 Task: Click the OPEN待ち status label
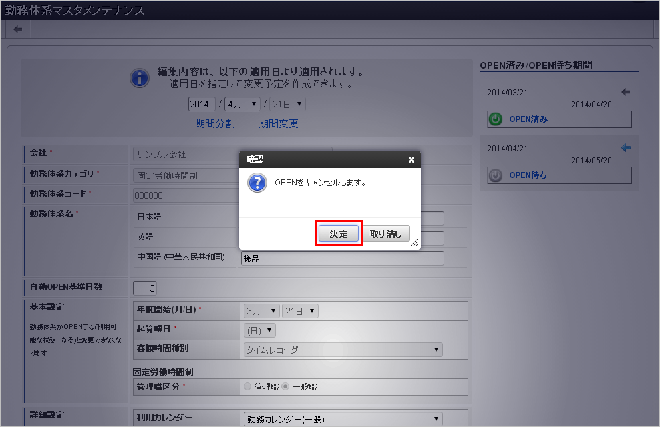(528, 175)
